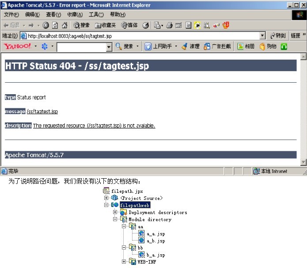Open the 查看(V) menu

(x=53, y=15)
